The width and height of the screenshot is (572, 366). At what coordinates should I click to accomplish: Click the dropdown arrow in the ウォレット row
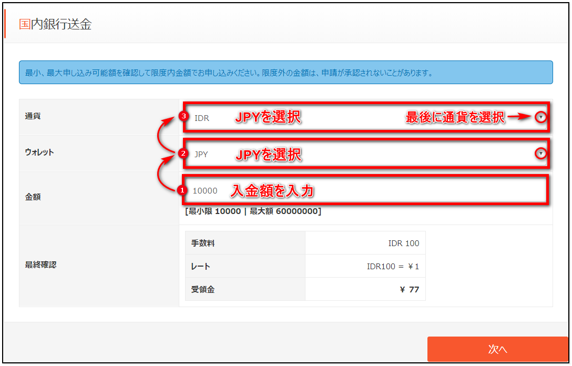click(x=540, y=153)
